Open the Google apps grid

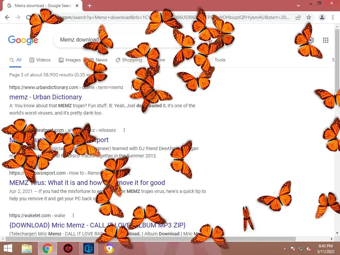(x=325, y=40)
